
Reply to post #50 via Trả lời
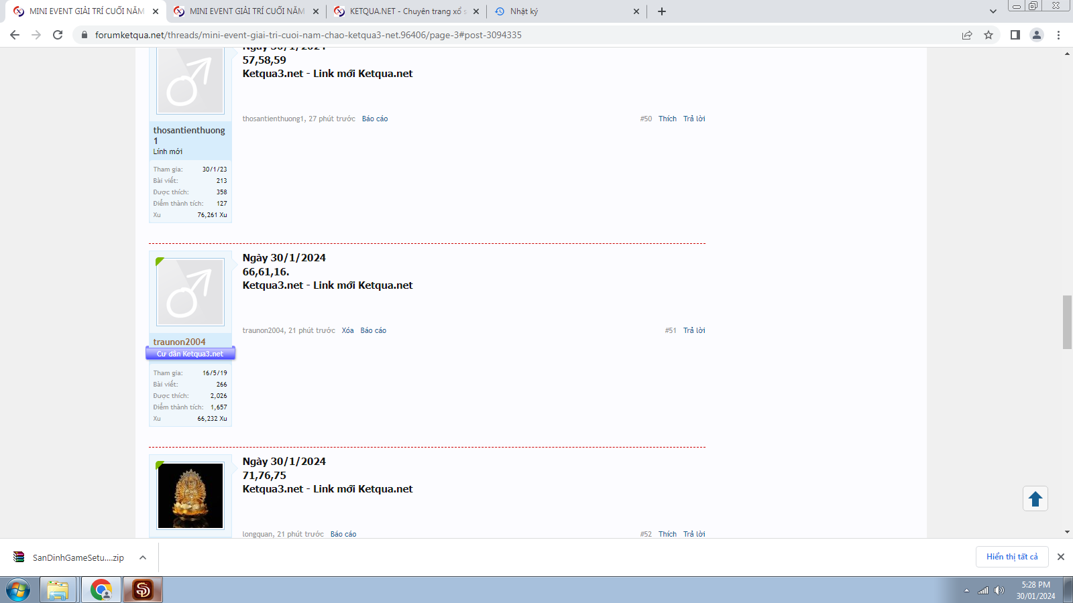(x=694, y=119)
